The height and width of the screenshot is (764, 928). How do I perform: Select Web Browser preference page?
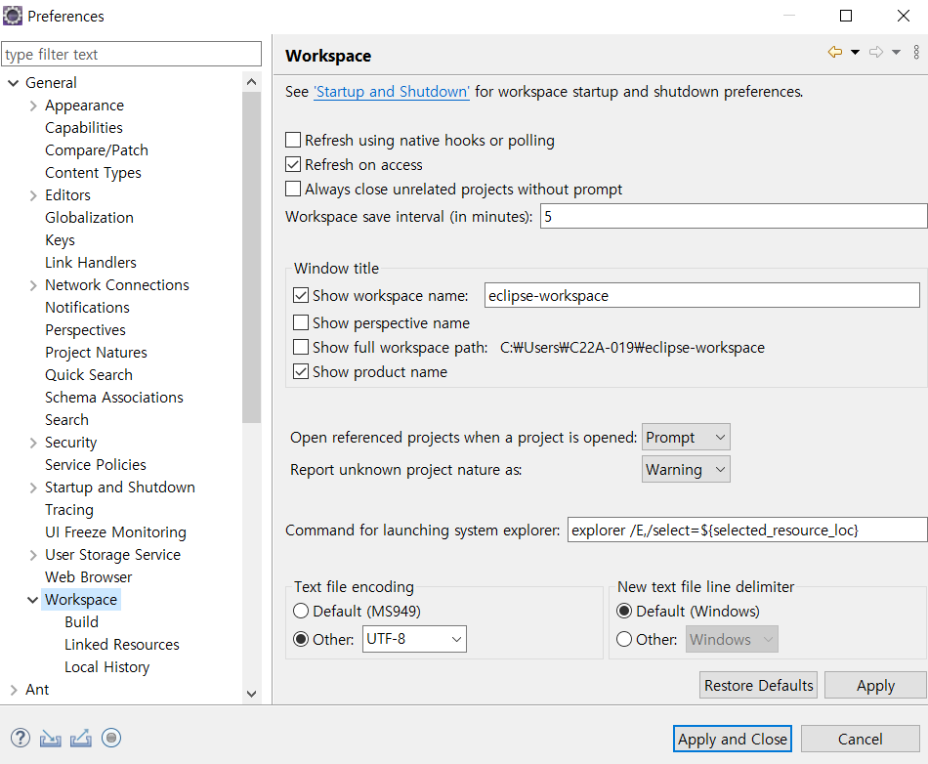click(x=89, y=577)
